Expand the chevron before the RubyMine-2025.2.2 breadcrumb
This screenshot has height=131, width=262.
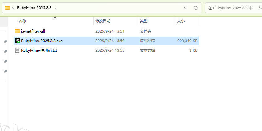pos(13,7)
